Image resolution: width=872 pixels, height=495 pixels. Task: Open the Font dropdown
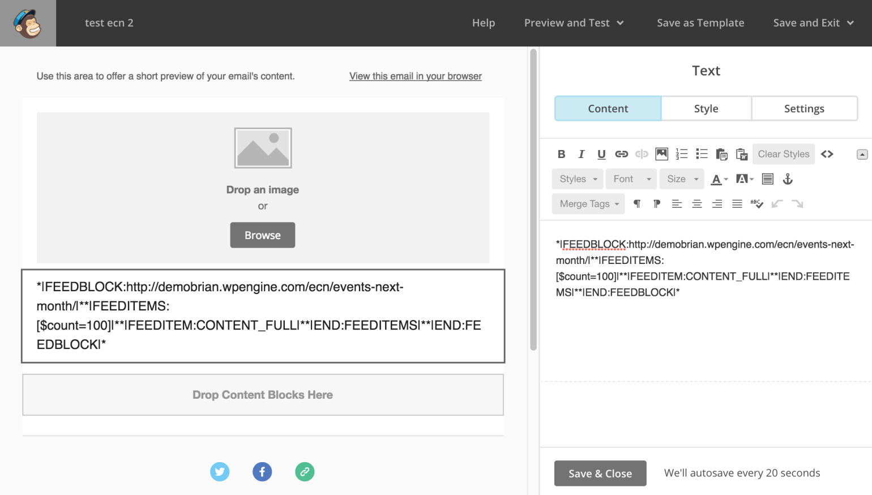pyautogui.click(x=631, y=179)
